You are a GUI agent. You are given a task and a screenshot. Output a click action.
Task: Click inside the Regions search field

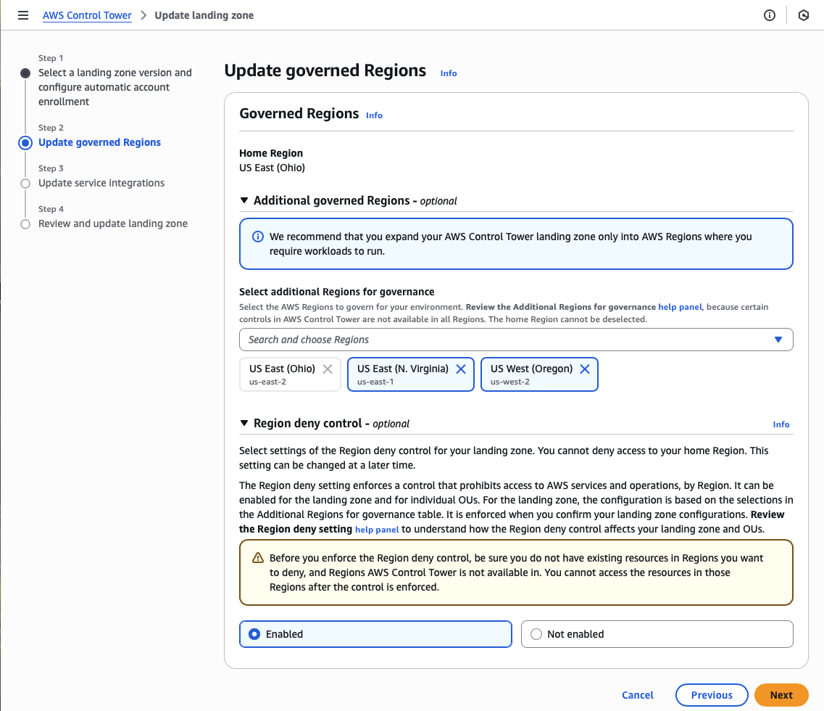coord(435,339)
